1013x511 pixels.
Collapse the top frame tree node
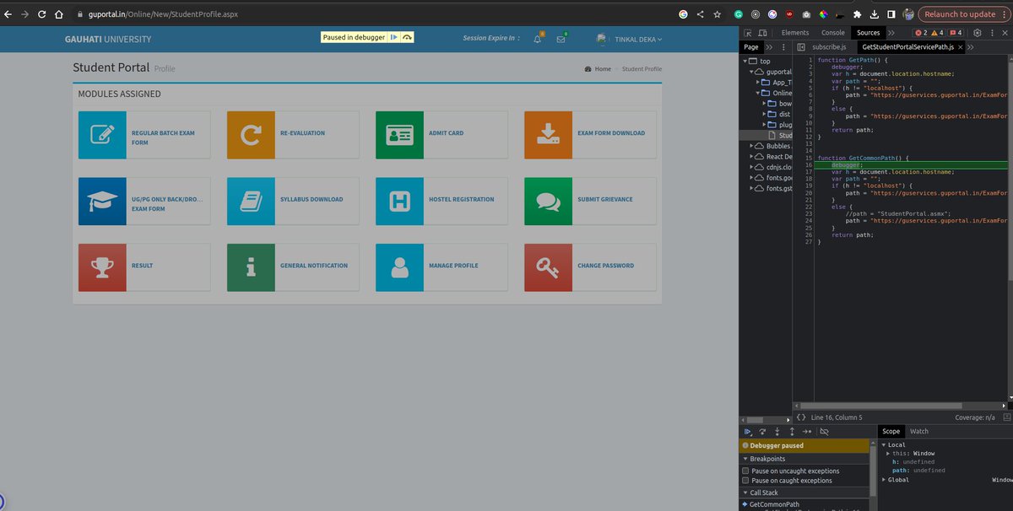(745, 62)
